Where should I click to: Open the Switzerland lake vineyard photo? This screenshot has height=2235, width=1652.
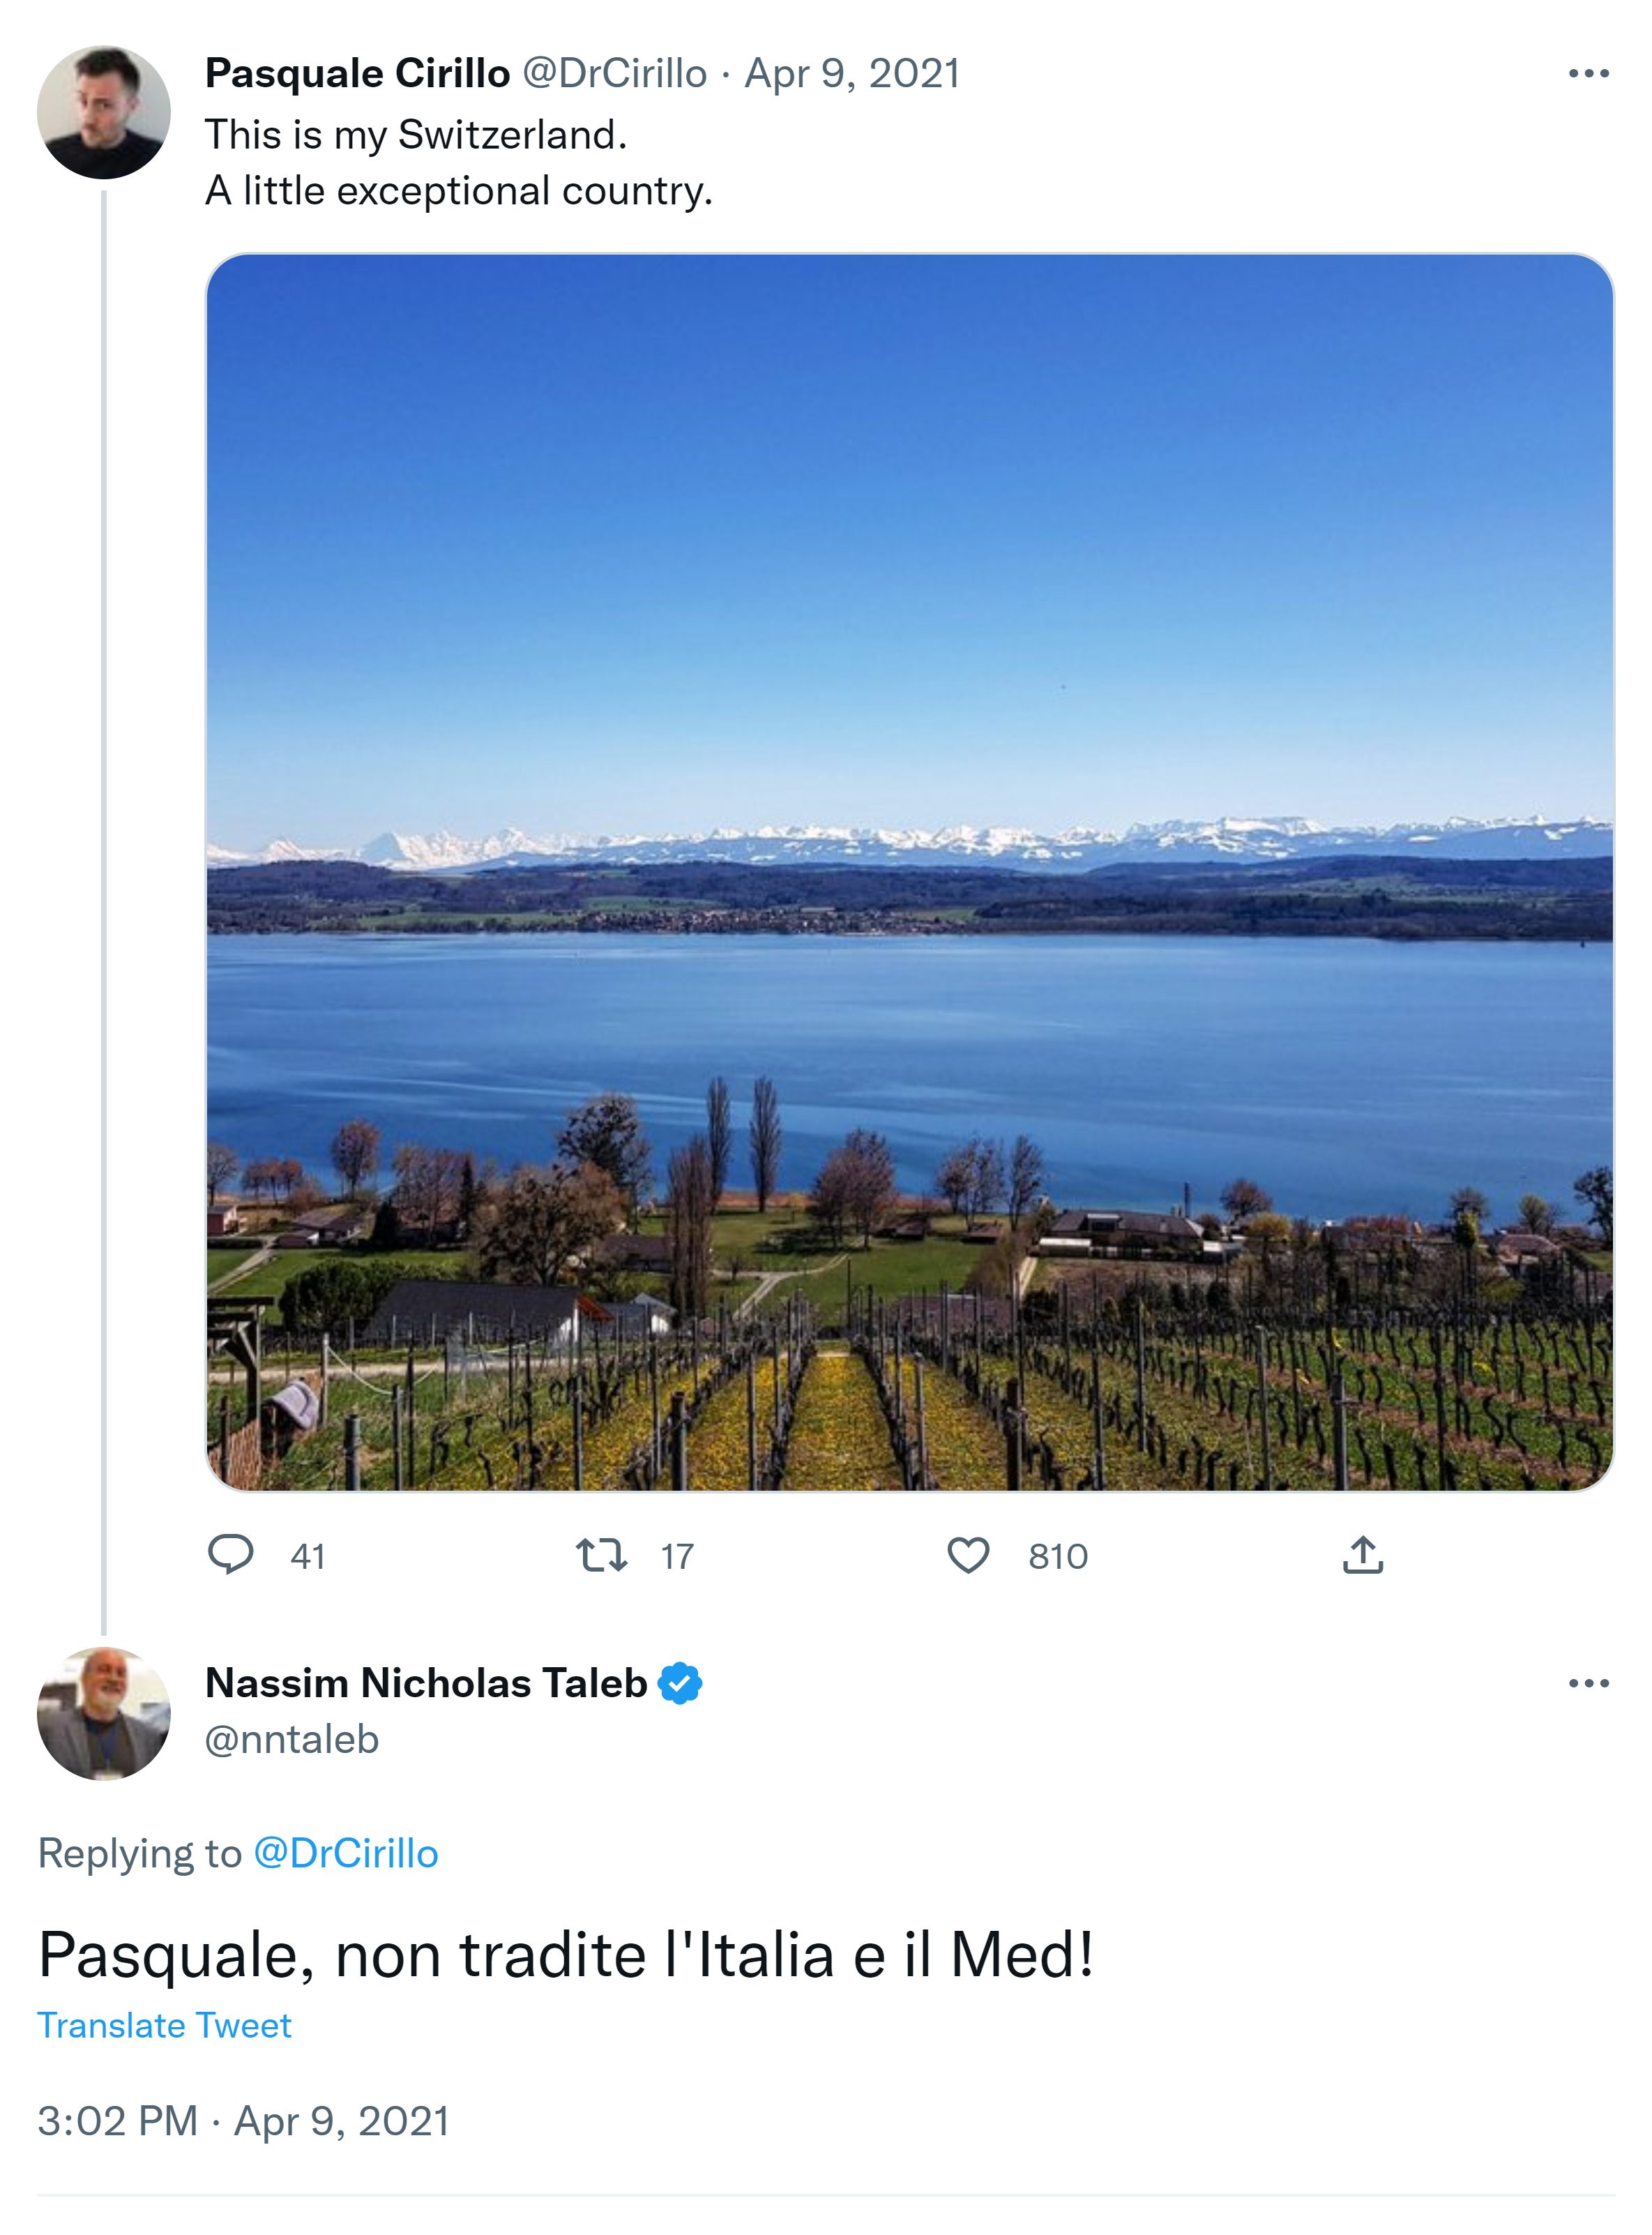click(909, 871)
